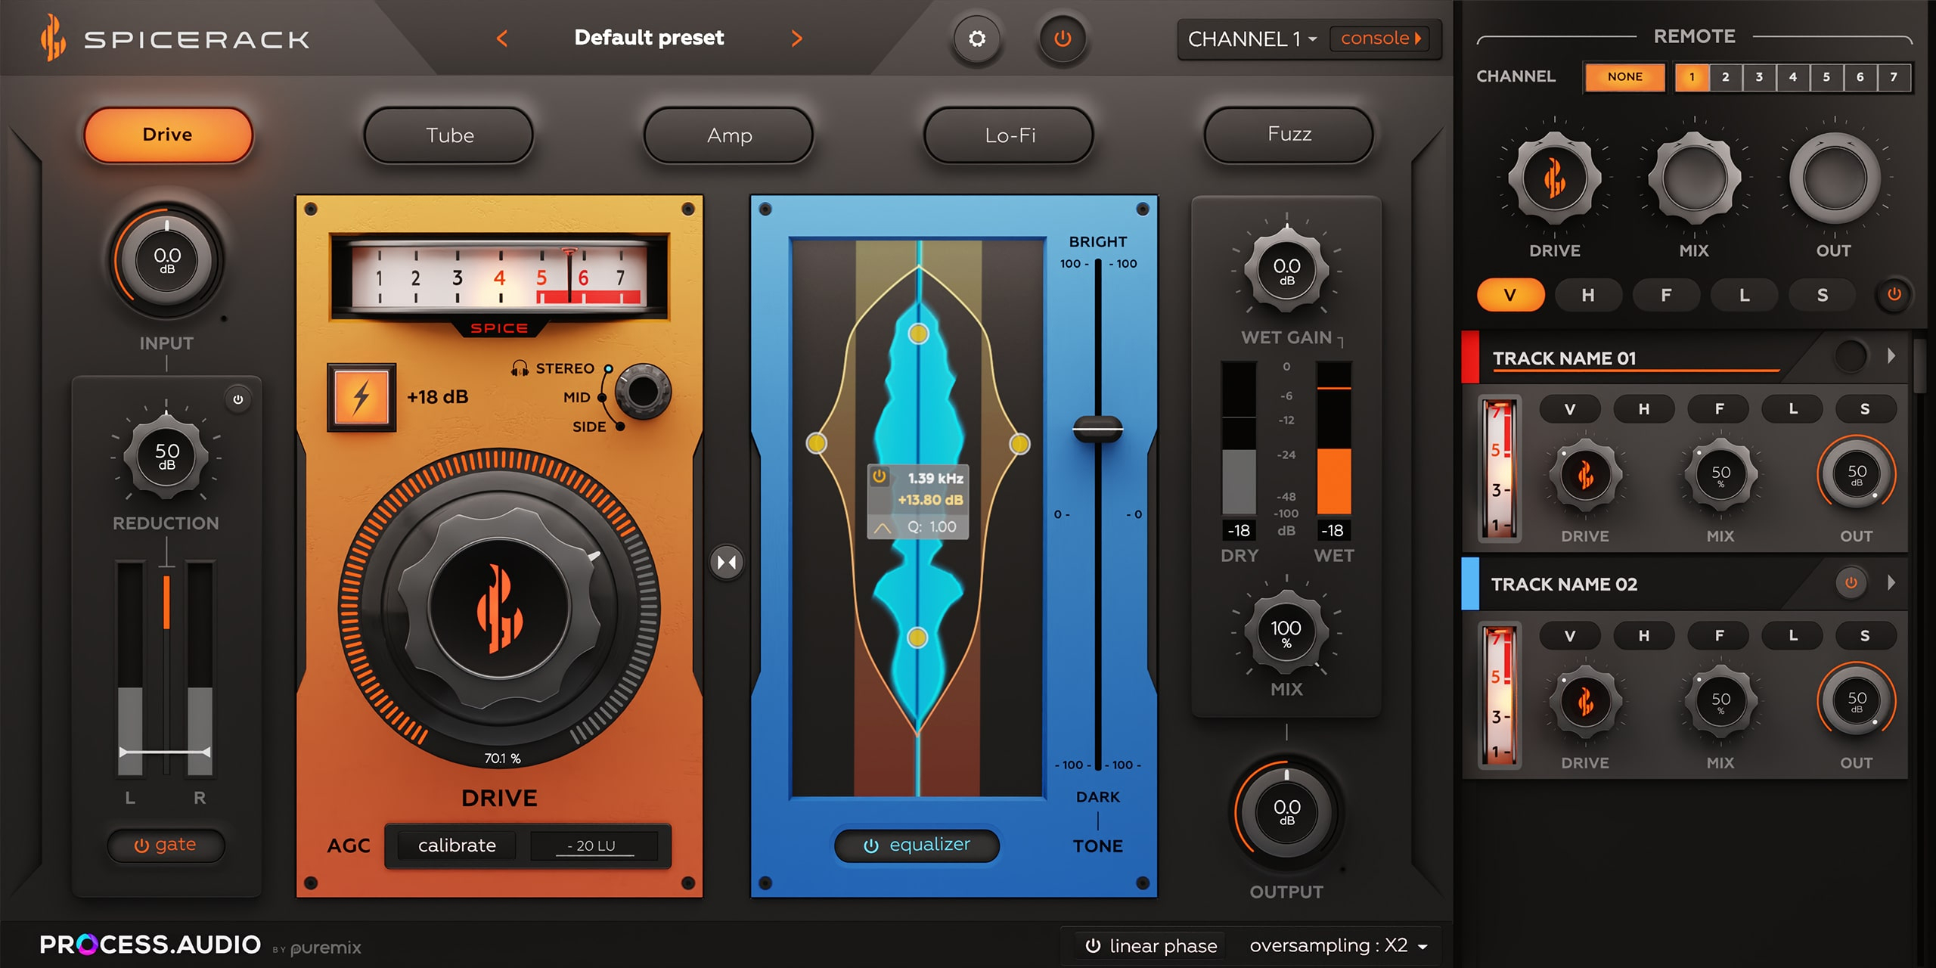Click the INPUT gain knob
Viewport: 1936px width, 968px height.
(167, 259)
